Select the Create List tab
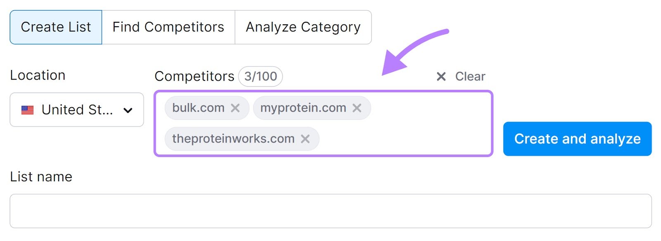 (x=56, y=27)
